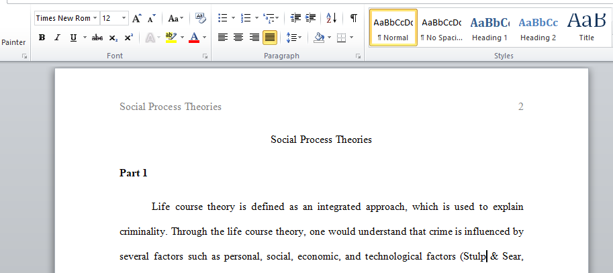Click the Decrease Indent icon
This screenshot has width=613, height=273.
[x=295, y=18]
